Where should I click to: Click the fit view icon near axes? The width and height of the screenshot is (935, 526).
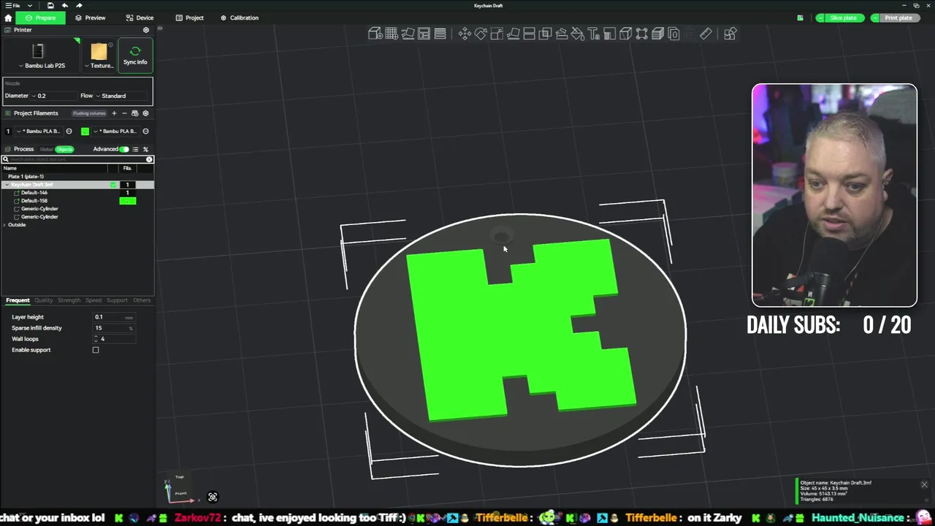(x=213, y=497)
